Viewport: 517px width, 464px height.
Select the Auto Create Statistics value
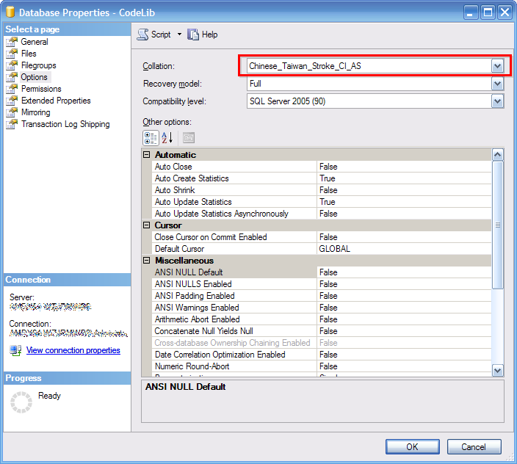click(404, 178)
